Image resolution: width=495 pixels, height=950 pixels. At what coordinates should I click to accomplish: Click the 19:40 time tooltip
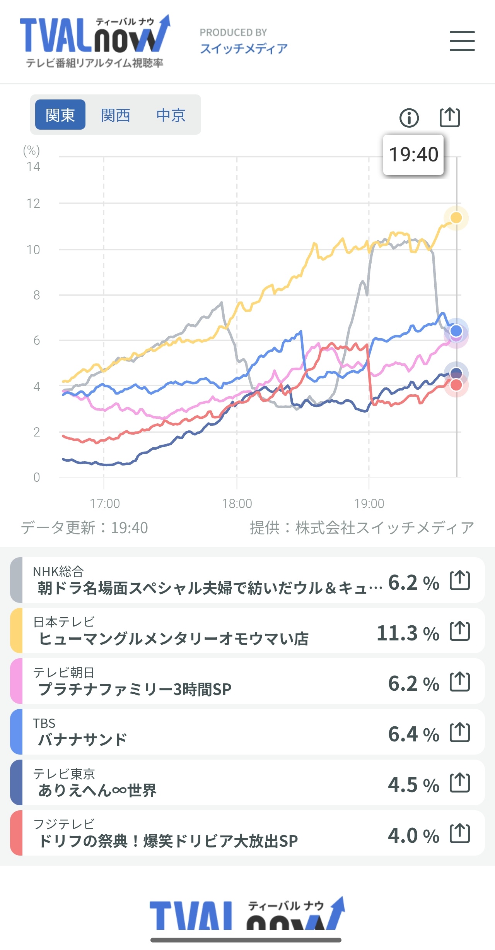coord(413,155)
